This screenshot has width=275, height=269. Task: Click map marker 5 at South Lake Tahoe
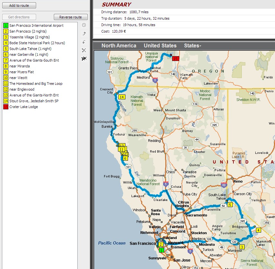point(230,204)
